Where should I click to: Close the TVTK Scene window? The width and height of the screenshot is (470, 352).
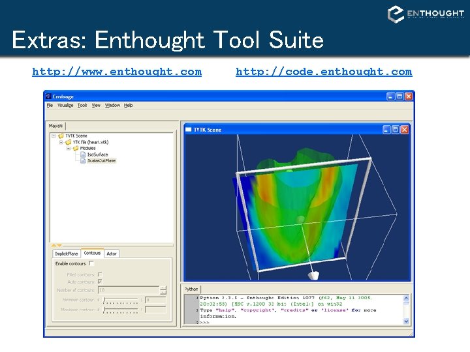click(x=405, y=130)
